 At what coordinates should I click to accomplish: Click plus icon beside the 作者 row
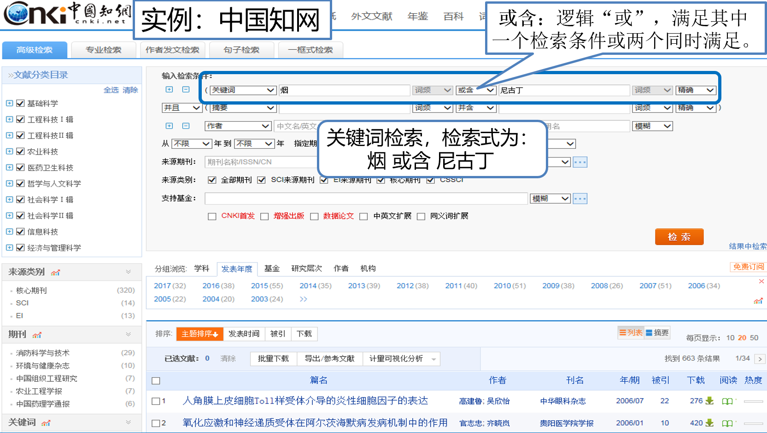[x=169, y=126]
